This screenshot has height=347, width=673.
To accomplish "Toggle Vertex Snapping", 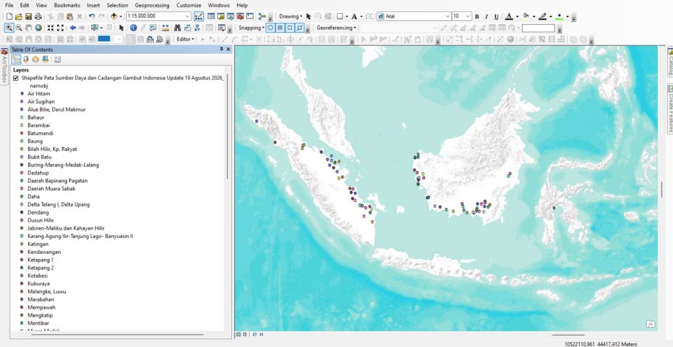I will click(290, 28).
